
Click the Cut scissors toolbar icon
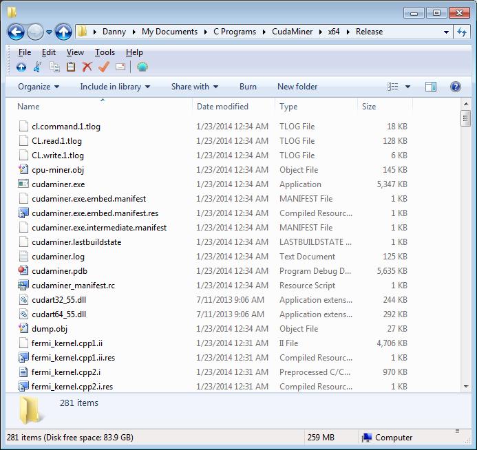click(37, 67)
